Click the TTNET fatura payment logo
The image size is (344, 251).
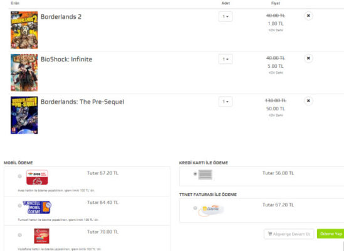click(211, 209)
